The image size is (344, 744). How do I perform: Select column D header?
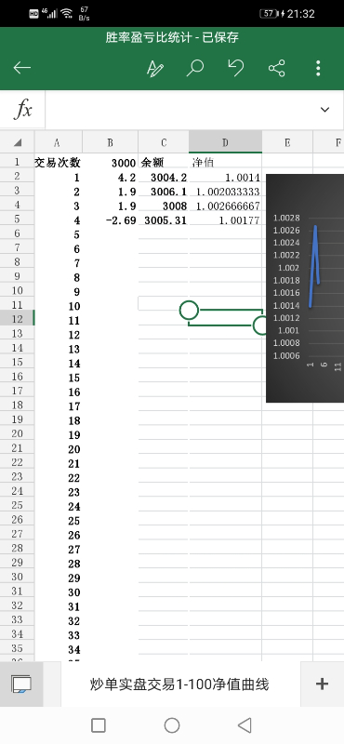pyautogui.click(x=225, y=142)
